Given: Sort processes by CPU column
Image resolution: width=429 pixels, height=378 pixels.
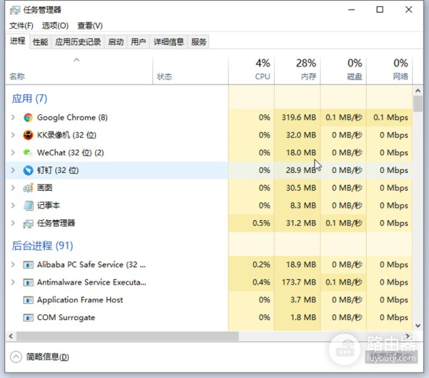Looking at the screenshot, I should (x=252, y=71).
